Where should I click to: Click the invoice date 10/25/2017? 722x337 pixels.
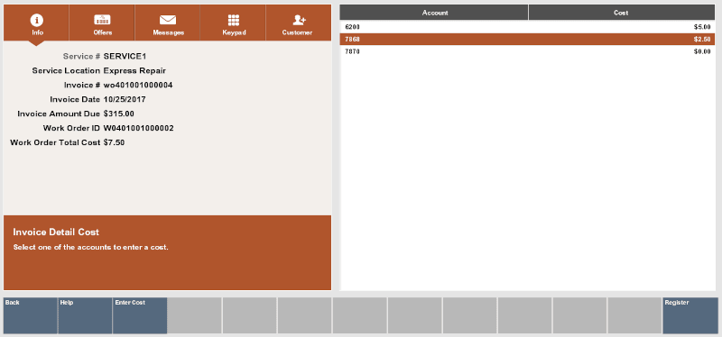click(125, 99)
